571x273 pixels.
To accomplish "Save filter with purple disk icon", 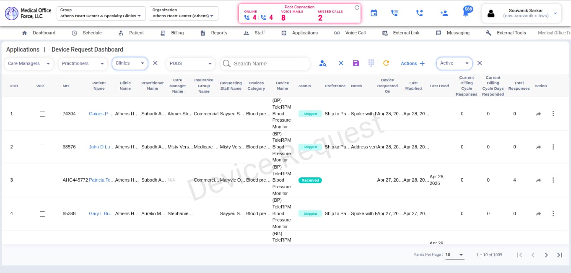I will coord(356,63).
